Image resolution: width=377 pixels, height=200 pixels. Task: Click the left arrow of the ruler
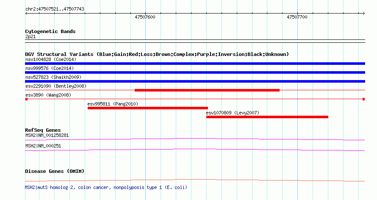click(x=26, y=14)
